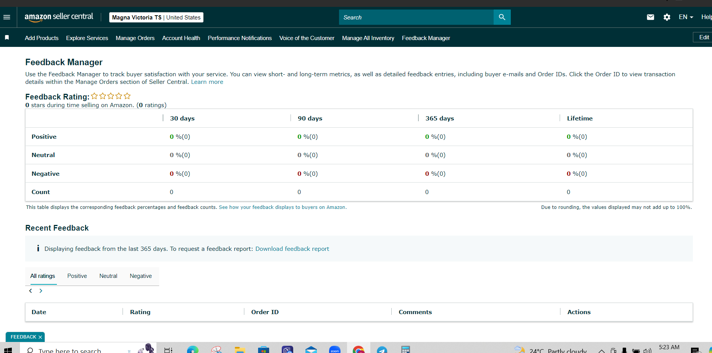Click the Comments column header

tap(415, 312)
